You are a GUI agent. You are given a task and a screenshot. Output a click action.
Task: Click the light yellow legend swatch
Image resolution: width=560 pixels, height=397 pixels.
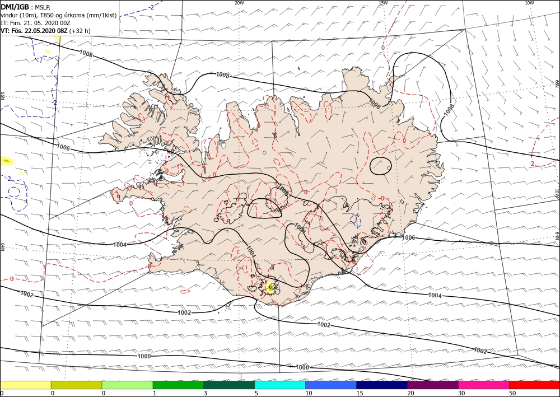point(25,385)
